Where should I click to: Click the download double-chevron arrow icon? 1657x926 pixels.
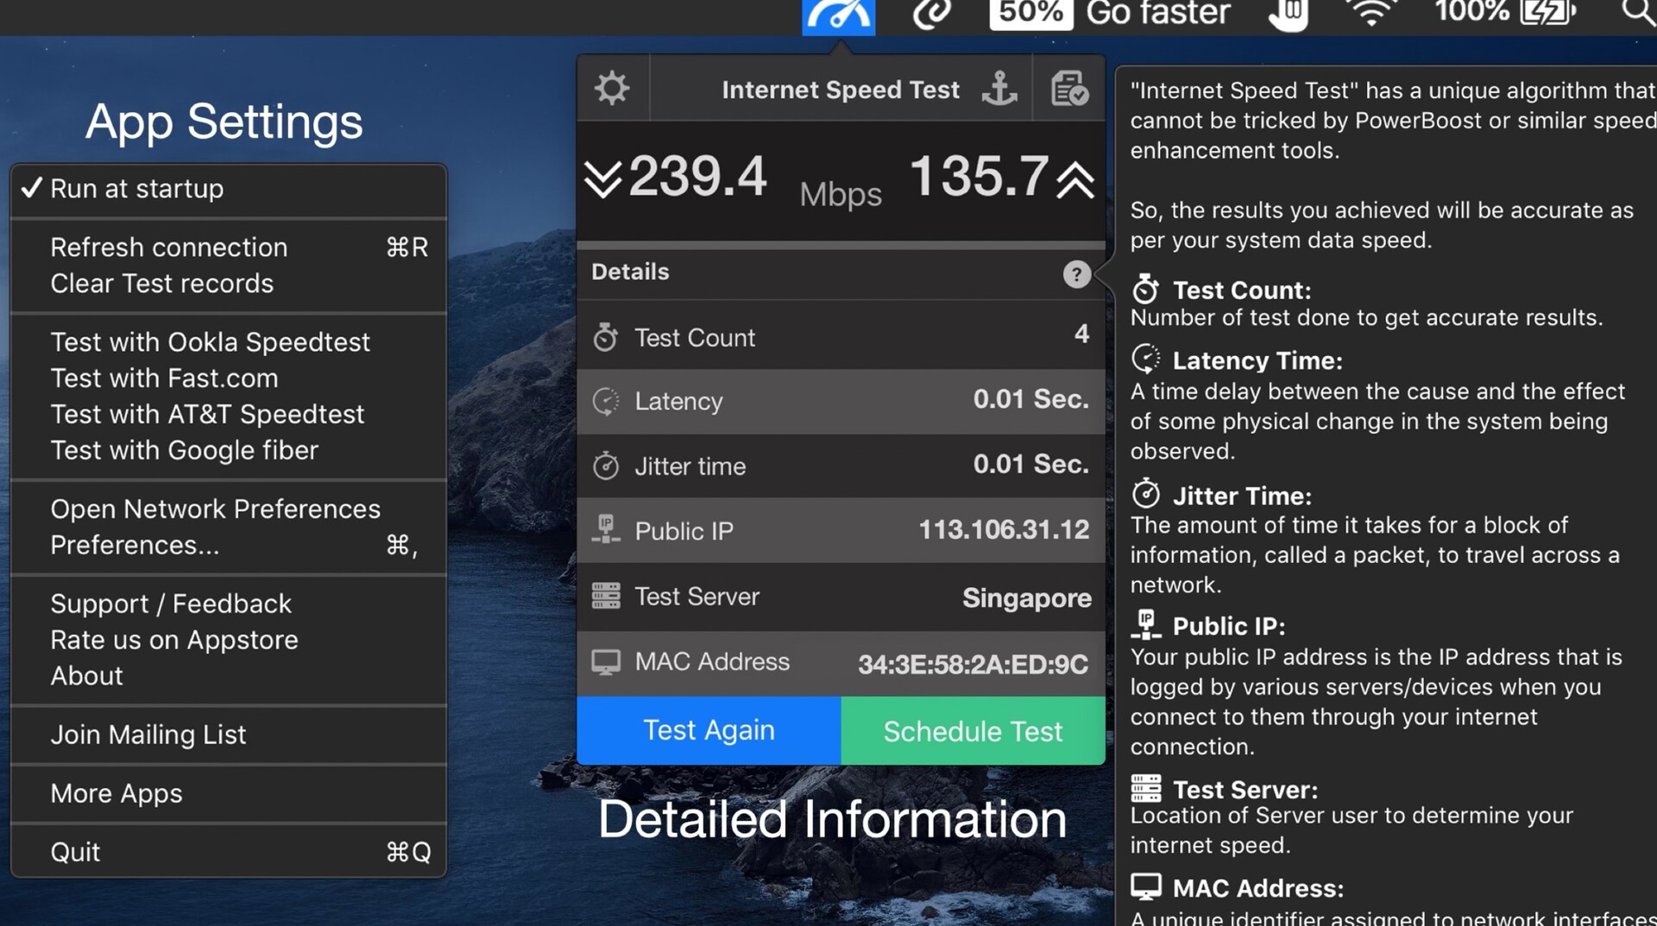(602, 178)
